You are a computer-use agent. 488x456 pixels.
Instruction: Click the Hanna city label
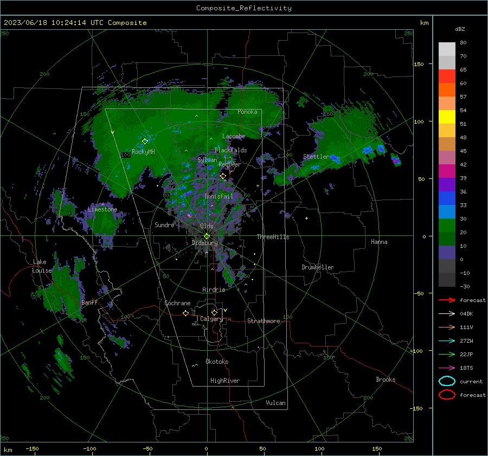coord(379,242)
